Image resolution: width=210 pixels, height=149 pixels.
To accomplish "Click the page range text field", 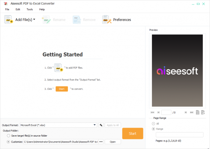I will [x=179, y=135].
